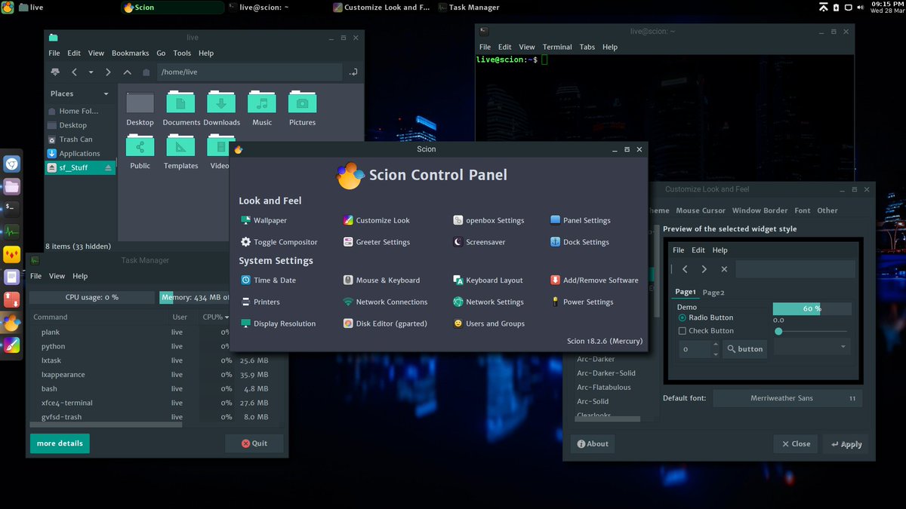Image resolution: width=906 pixels, height=509 pixels.
Task: Open Bookmarks menu in file manager
Action: click(131, 54)
